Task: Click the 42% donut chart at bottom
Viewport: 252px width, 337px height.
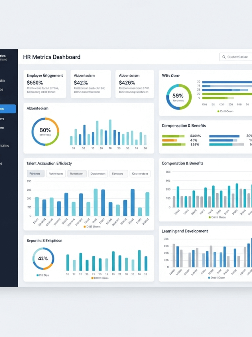Action: (43, 259)
